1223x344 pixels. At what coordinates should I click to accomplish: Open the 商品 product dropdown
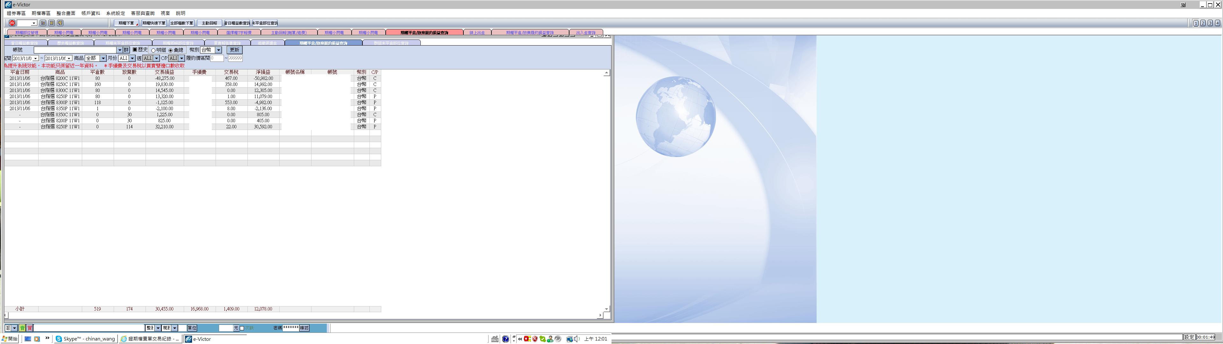[x=103, y=58]
